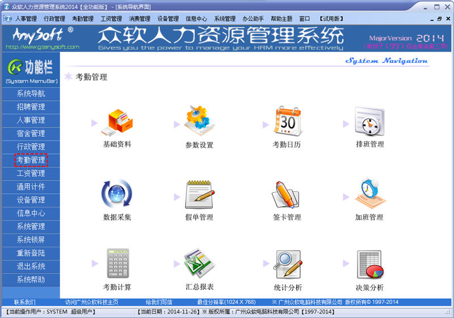The image size is (454, 318).
Task: Click the 当前日期 2014-11-26 status entry
Action: [169, 312]
